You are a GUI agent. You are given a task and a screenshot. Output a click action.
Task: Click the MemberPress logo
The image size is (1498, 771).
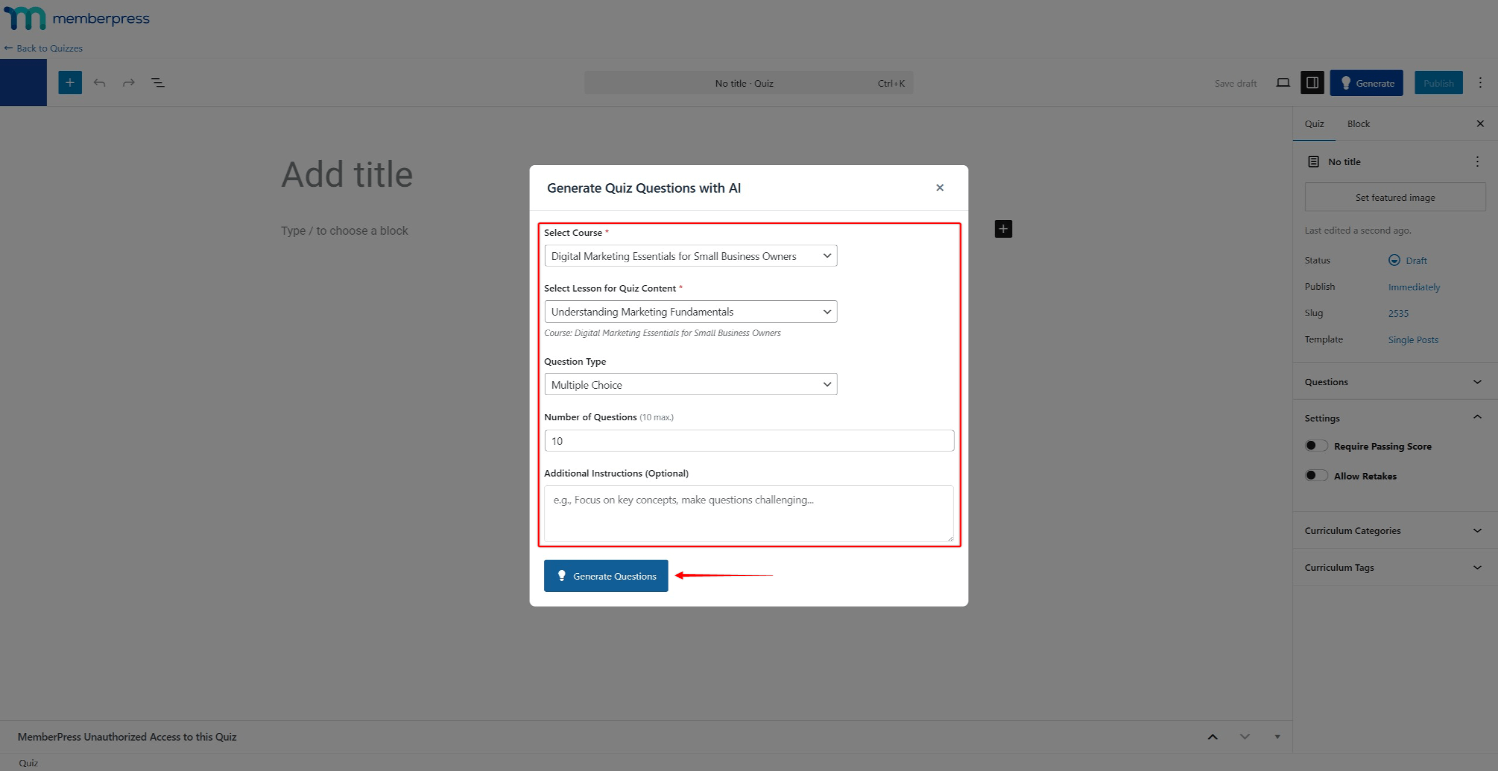[77, 18]
